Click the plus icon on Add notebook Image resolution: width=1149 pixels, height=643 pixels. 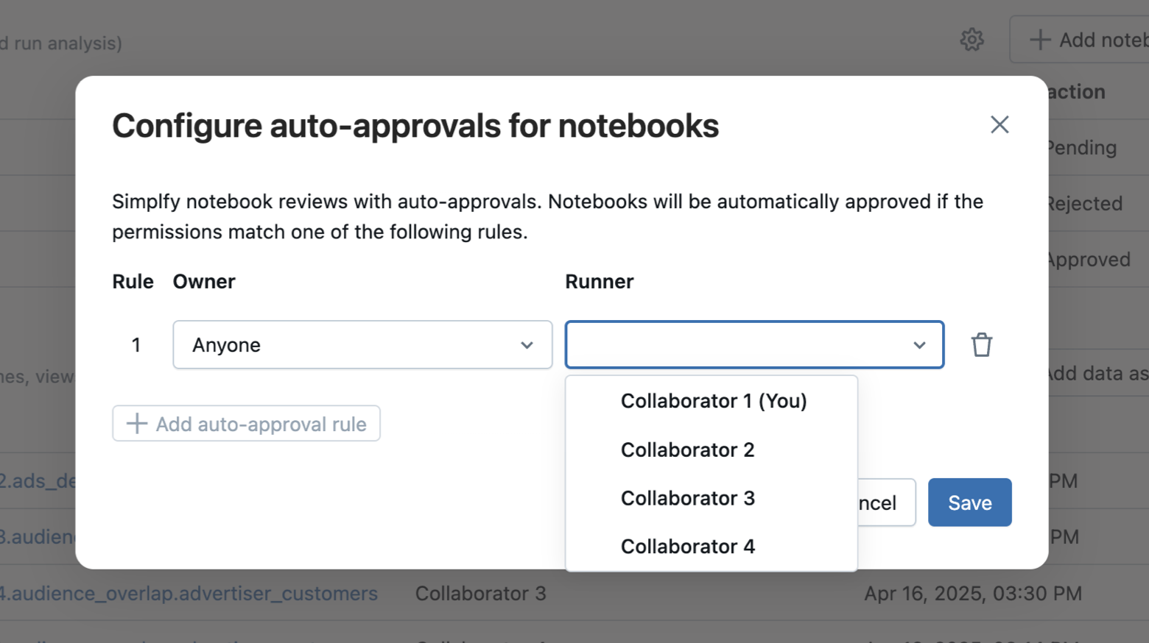[1040, 40]
